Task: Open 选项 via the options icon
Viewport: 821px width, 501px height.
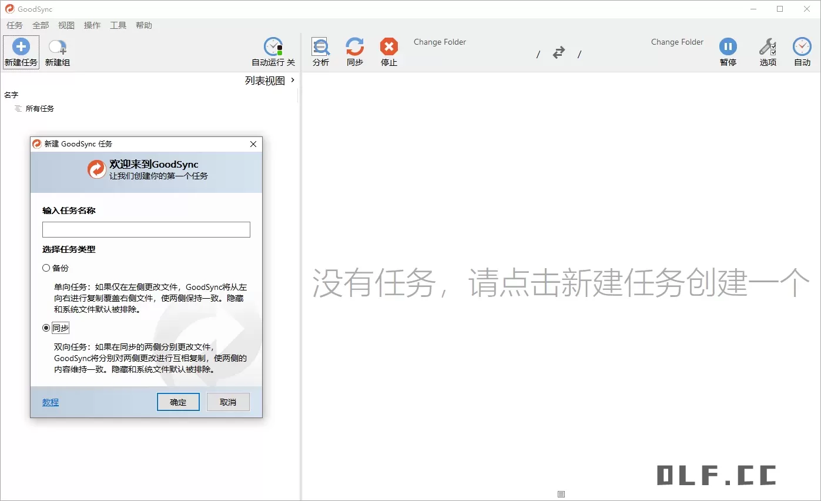Action: 767,52
